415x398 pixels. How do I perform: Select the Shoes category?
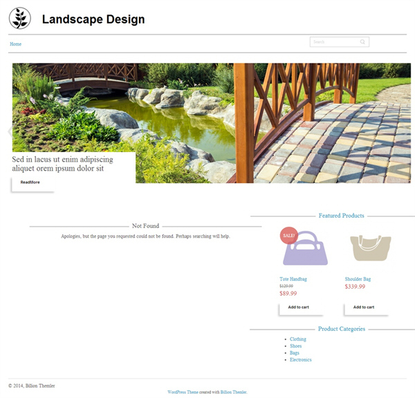tap(295, 346)
